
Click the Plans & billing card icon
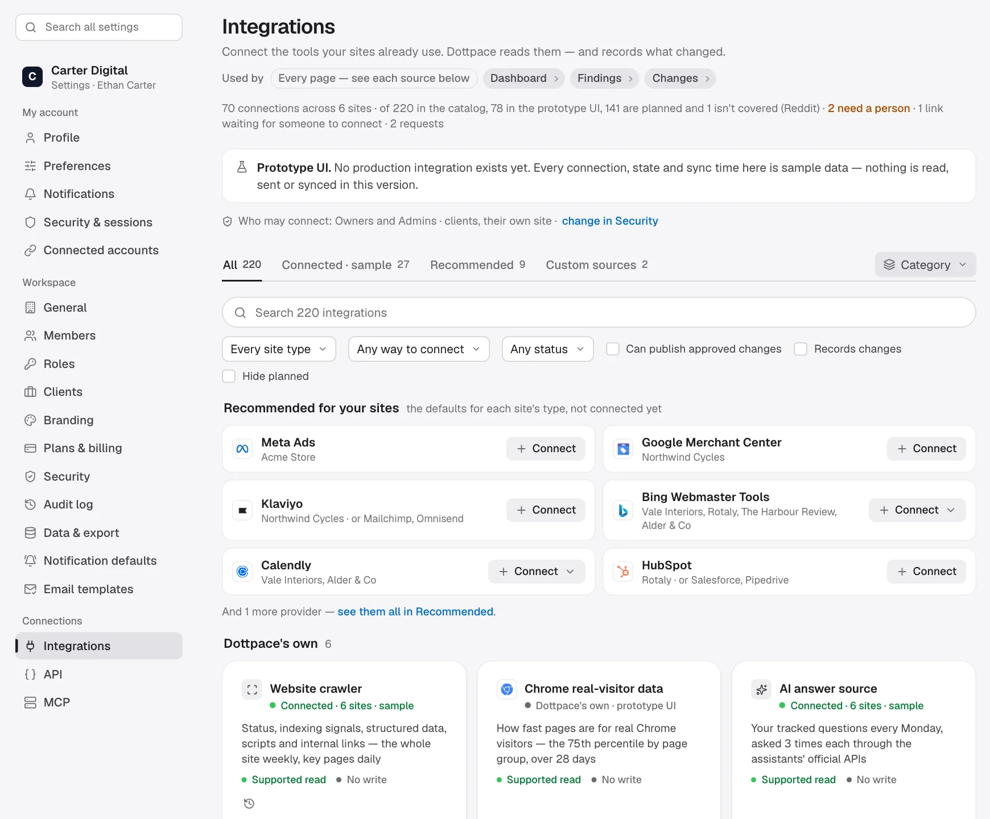tap(30, 448)
